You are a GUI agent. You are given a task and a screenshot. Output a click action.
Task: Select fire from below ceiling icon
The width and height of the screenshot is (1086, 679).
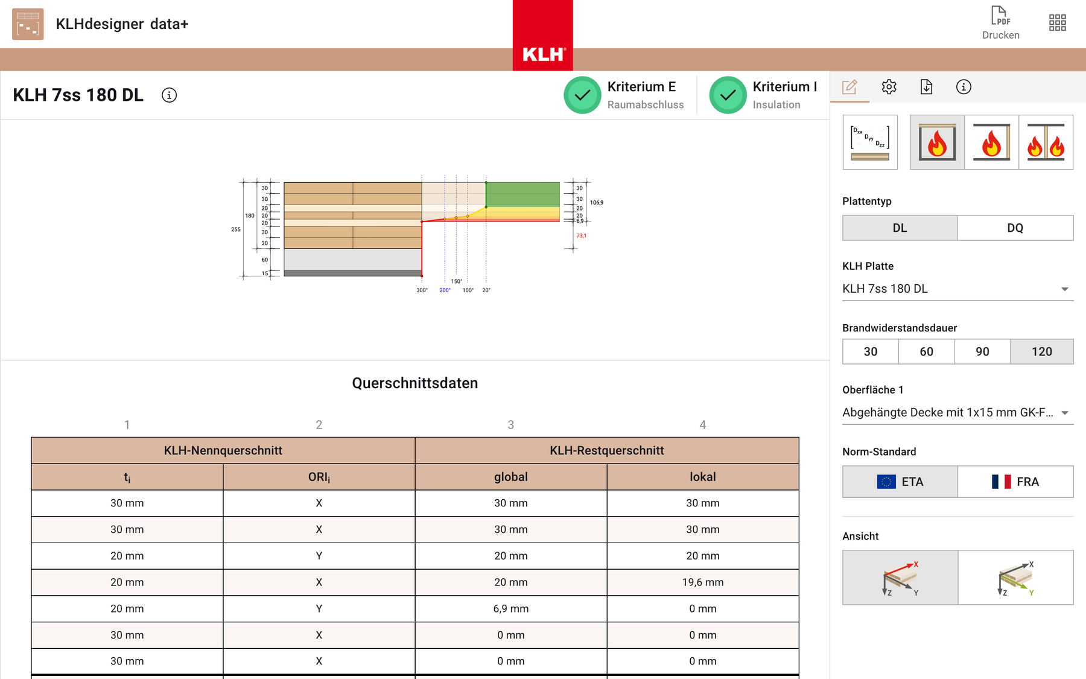pyautogui.click(x=937, y=142)
